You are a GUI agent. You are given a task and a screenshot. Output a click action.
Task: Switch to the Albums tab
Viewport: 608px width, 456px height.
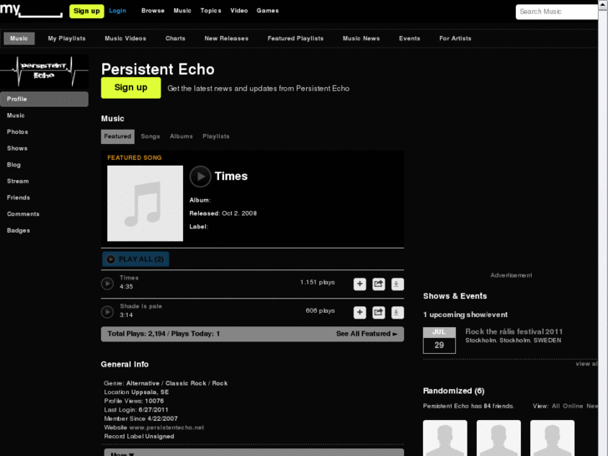[x=181, y=136]
